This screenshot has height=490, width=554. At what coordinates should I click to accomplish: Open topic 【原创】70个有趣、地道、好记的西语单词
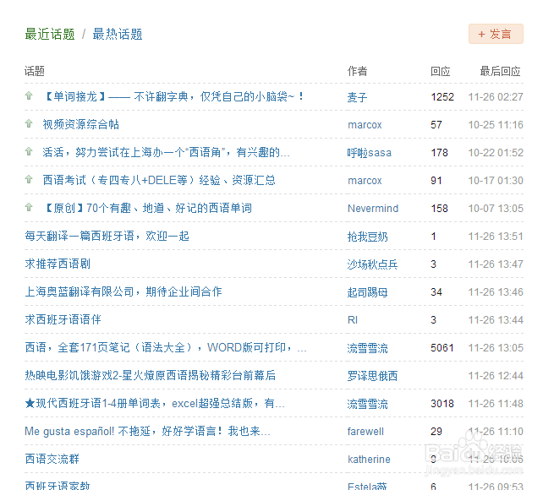147,208
